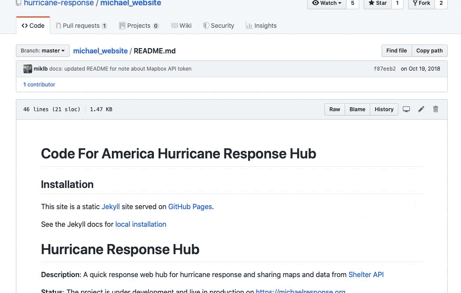Show the 1 contributor list

point(39,85)
